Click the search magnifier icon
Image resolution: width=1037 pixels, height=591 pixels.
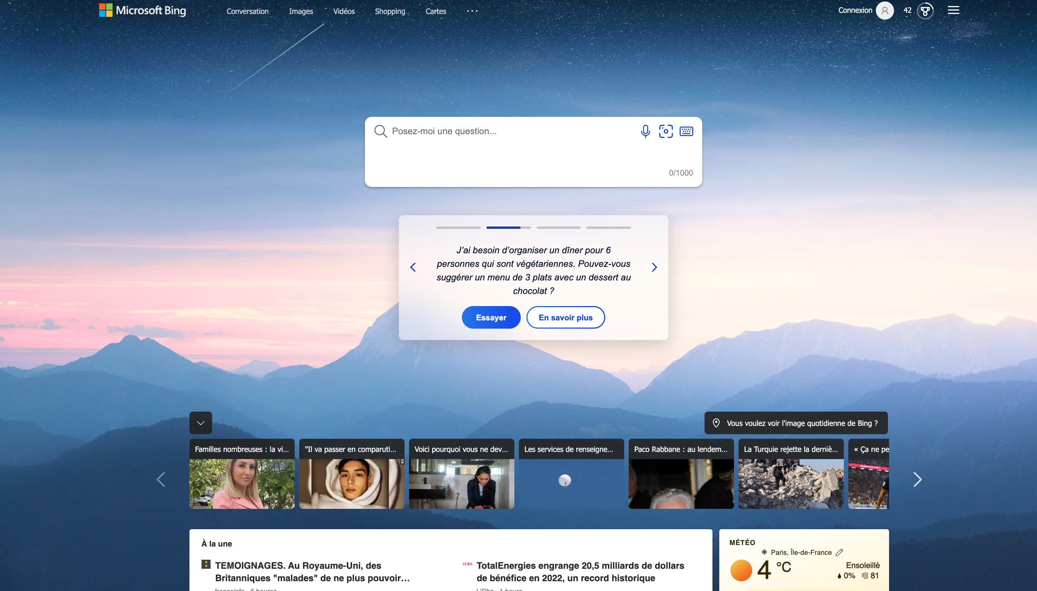[381, 131]
